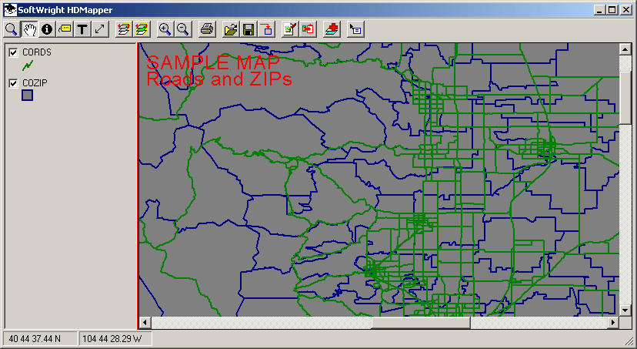Toggle the CORDS layer checkbox
This screenshot has height=349, width=637.
[x=13, y=52]
